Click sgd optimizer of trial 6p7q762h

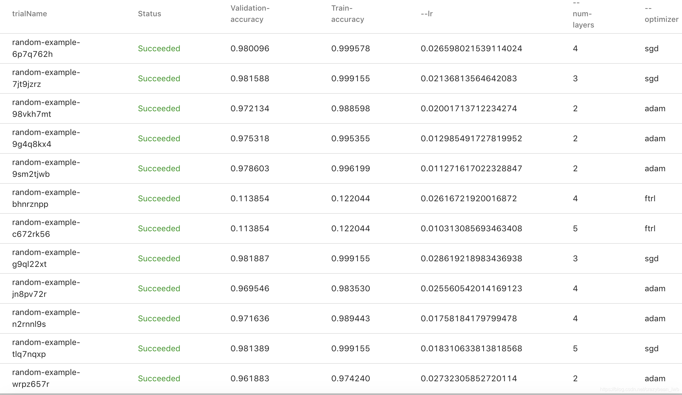[x=652, y=49]
